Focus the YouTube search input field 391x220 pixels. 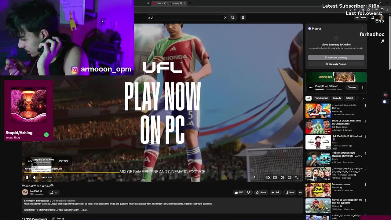185,17
